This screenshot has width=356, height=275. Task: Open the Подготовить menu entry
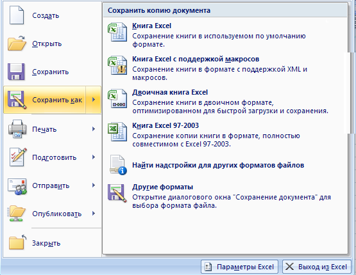(x=52, y=157)
